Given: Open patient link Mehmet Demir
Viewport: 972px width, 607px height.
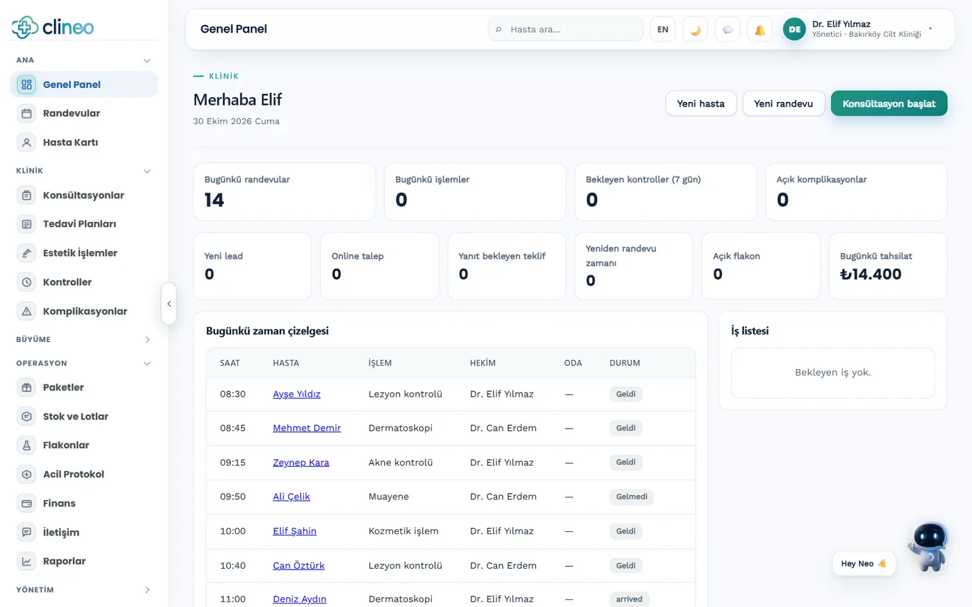Looking at the screenshot, I should click(307, 428).
